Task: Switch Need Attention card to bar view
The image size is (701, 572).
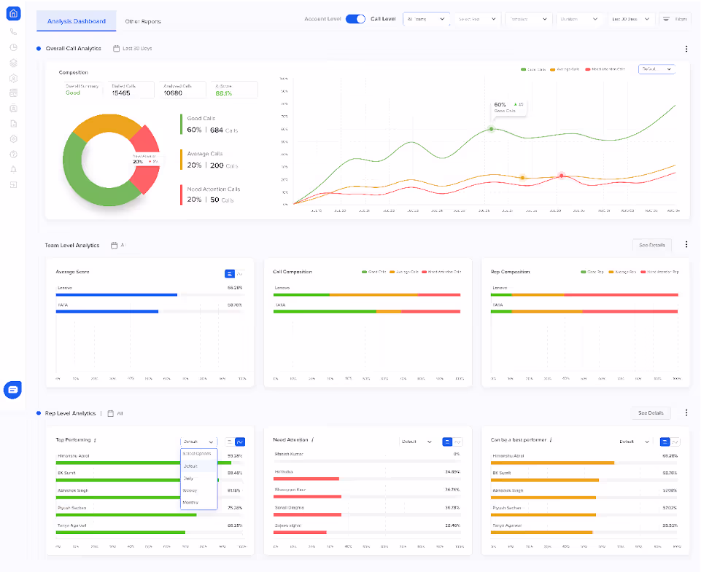Action: [x=447, y=442]
